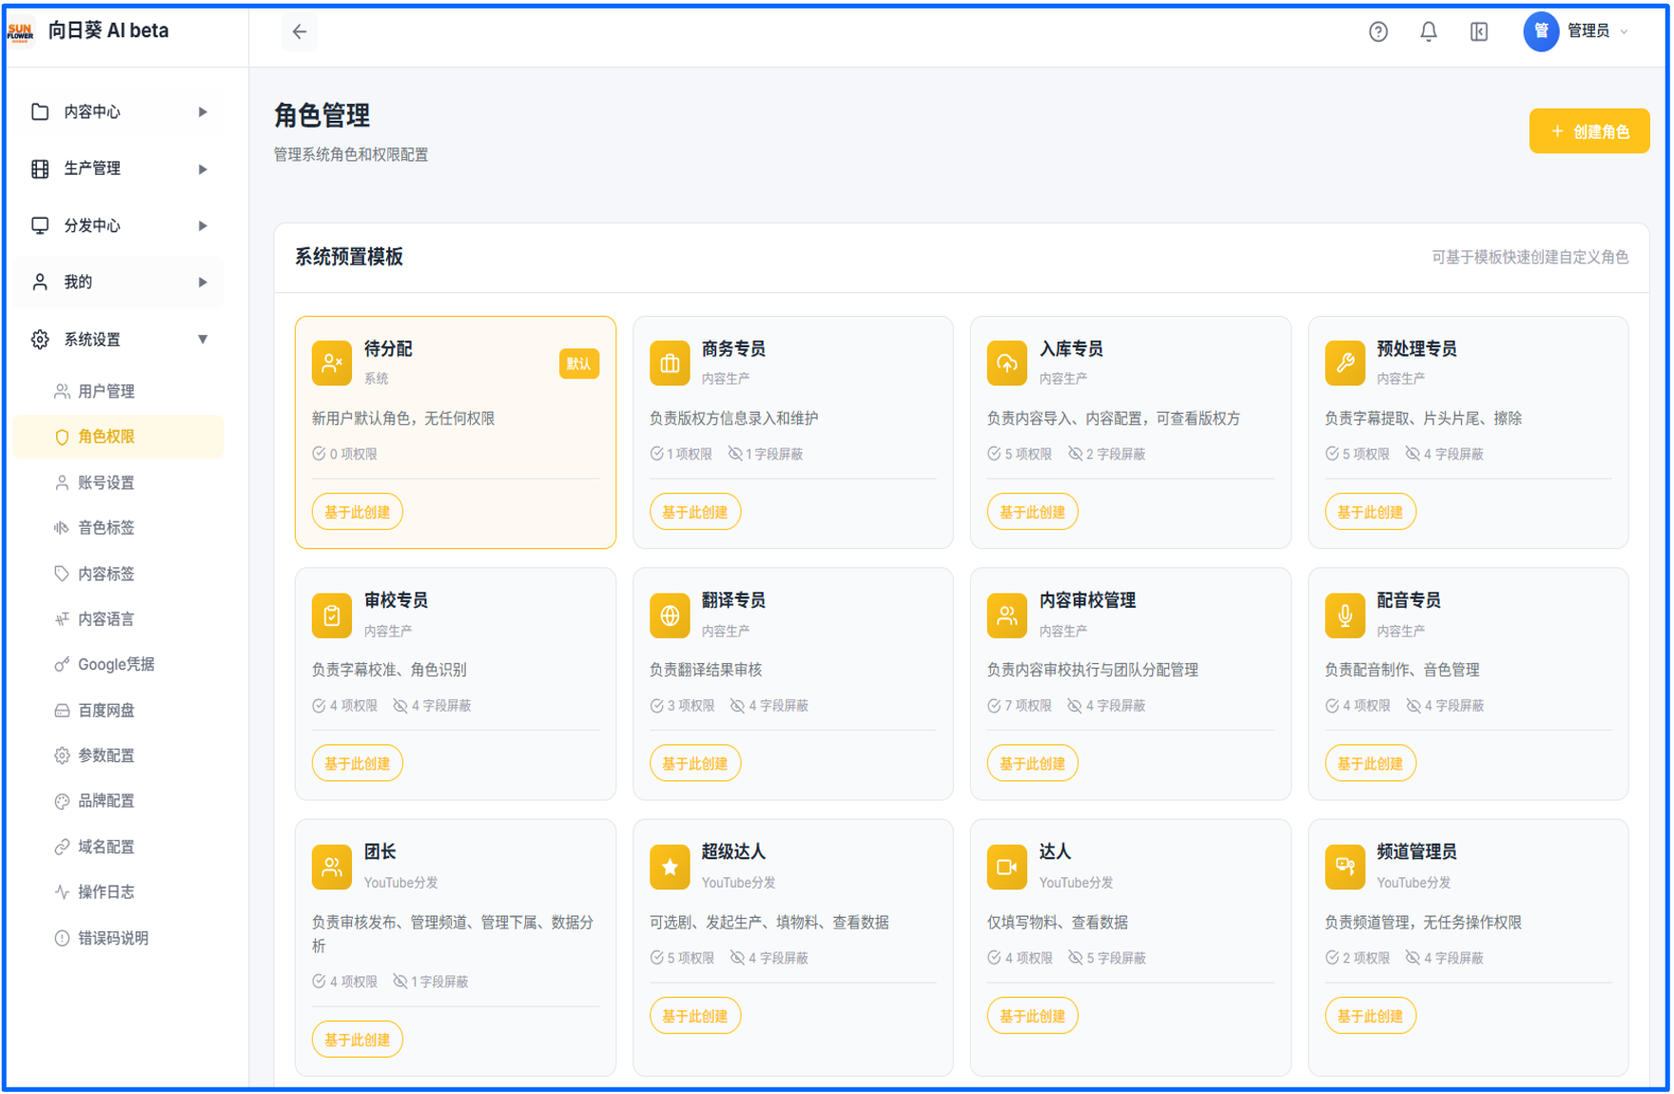This screenshot has height=1094, width=1674.
Task: Click the 频道管理员 card icon
Action: tap(1345, 867)
